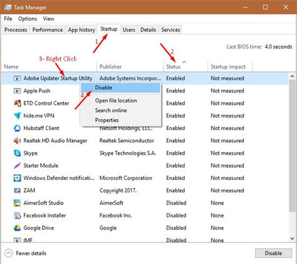Click the hide.me VPN icon

point(17,116)
